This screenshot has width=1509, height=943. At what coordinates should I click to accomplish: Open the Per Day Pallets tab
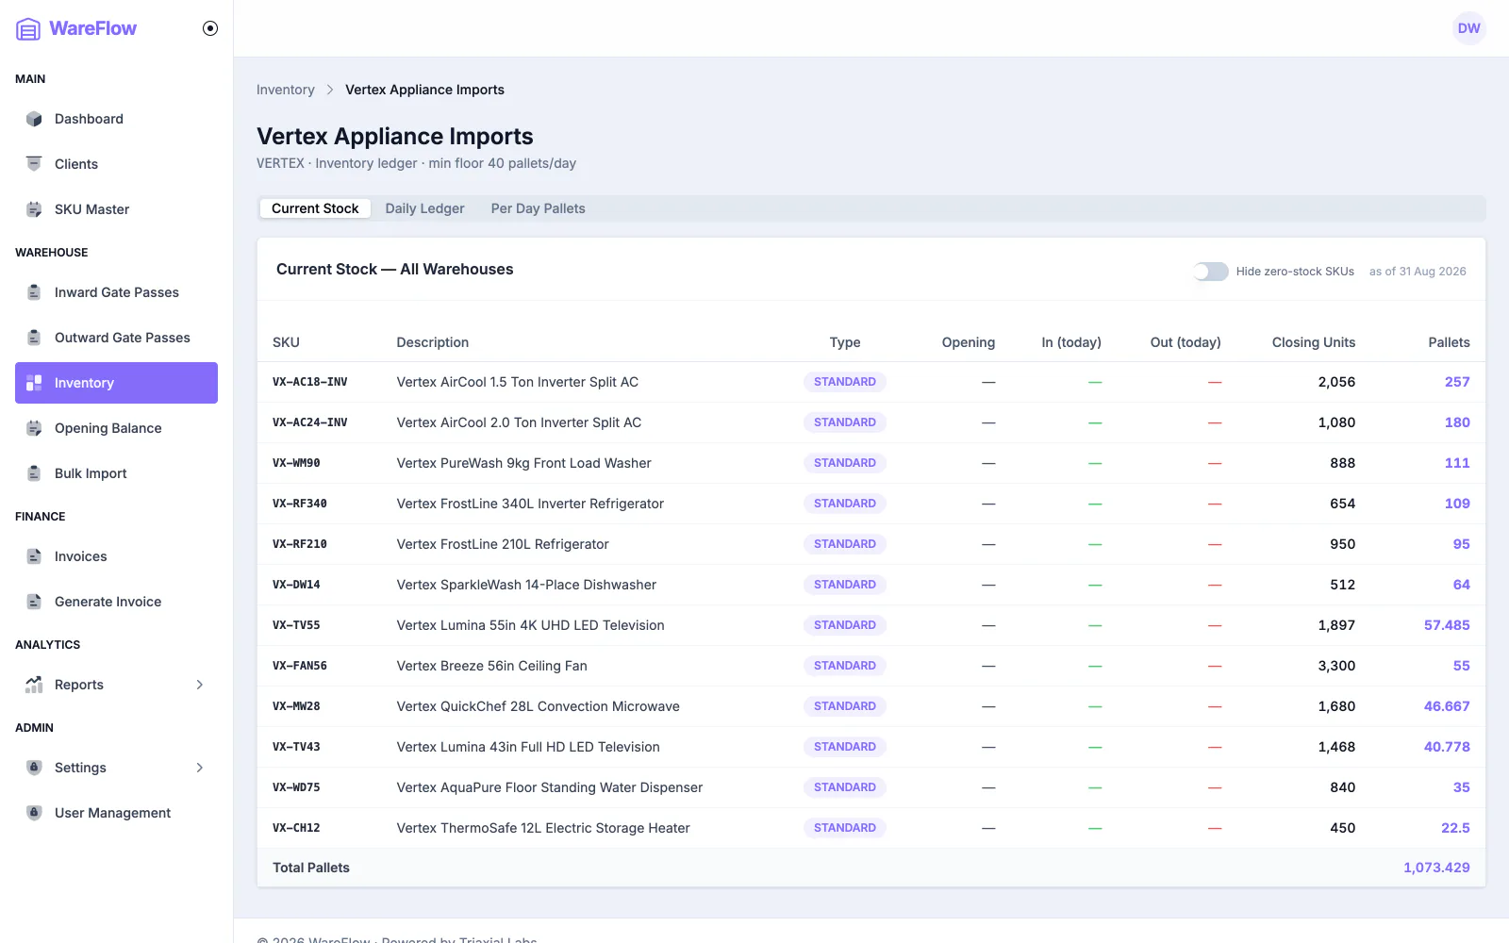coord(538,208)
